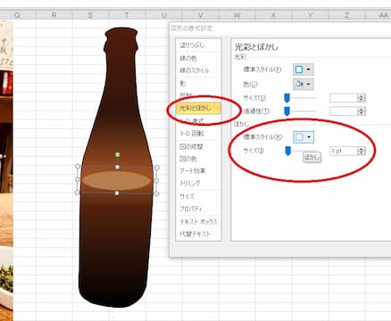The image size is (391, 321).
Task: Click the right-middle resize handle of the ellipse
Action: [157, 181]
